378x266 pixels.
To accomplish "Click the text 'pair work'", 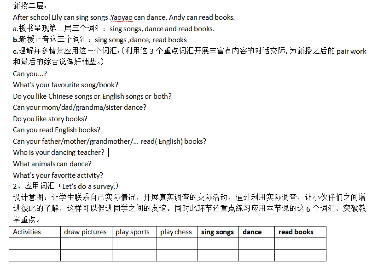I will 351,51.
